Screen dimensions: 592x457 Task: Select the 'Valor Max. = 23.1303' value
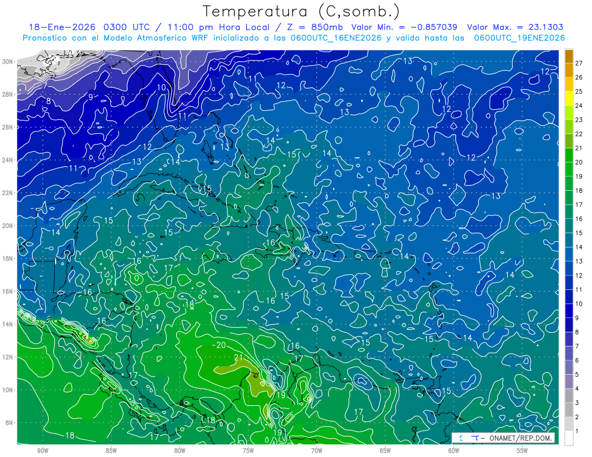(515, 27)
